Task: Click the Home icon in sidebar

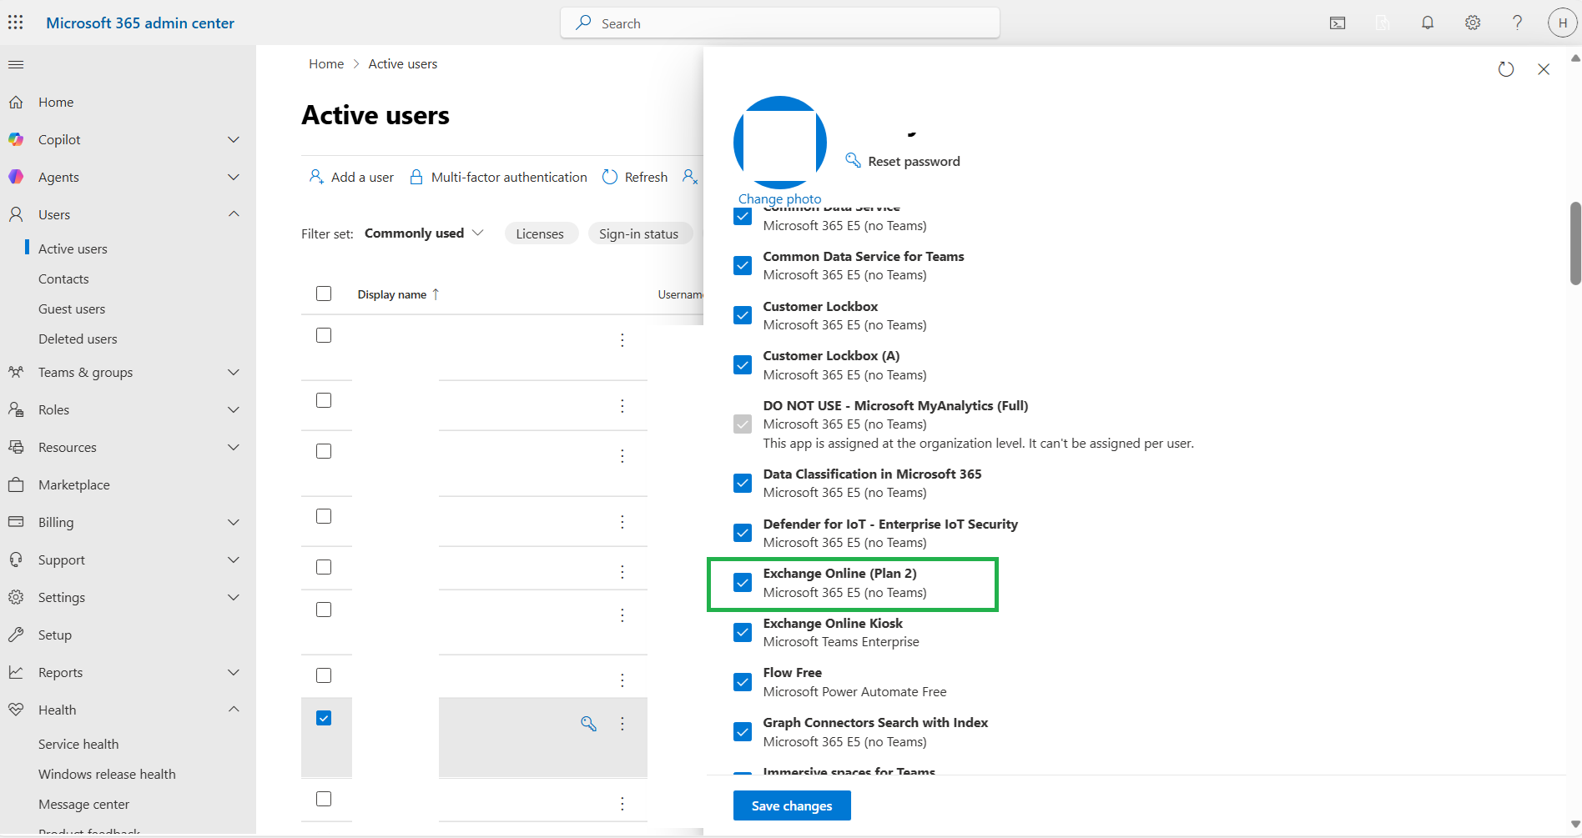Action: pos(16,102)
